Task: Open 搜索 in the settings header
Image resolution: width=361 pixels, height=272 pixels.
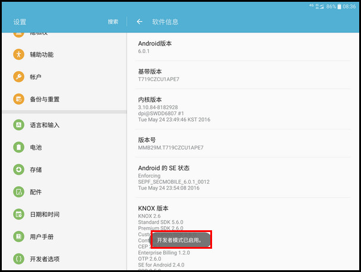Action: click(x=113, y=21)
